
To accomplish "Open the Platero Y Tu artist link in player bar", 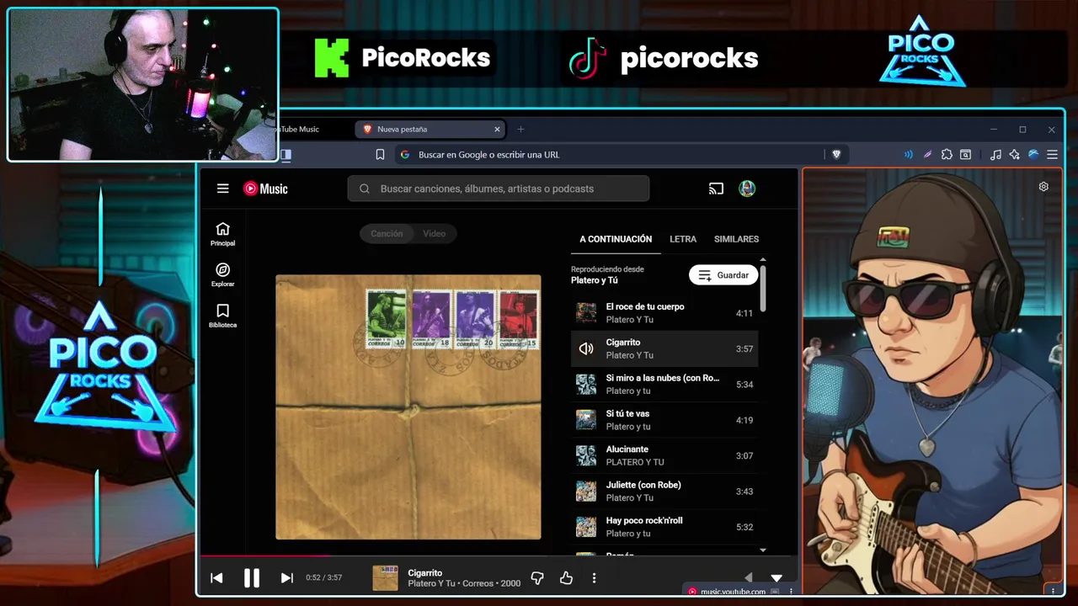I will coord(431,583).
